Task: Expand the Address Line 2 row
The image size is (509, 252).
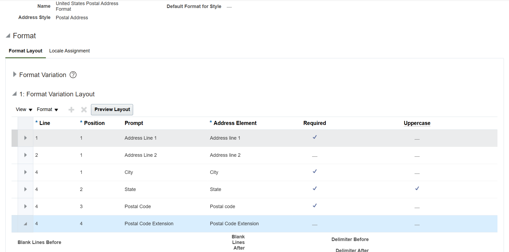Action: point(25,155)
